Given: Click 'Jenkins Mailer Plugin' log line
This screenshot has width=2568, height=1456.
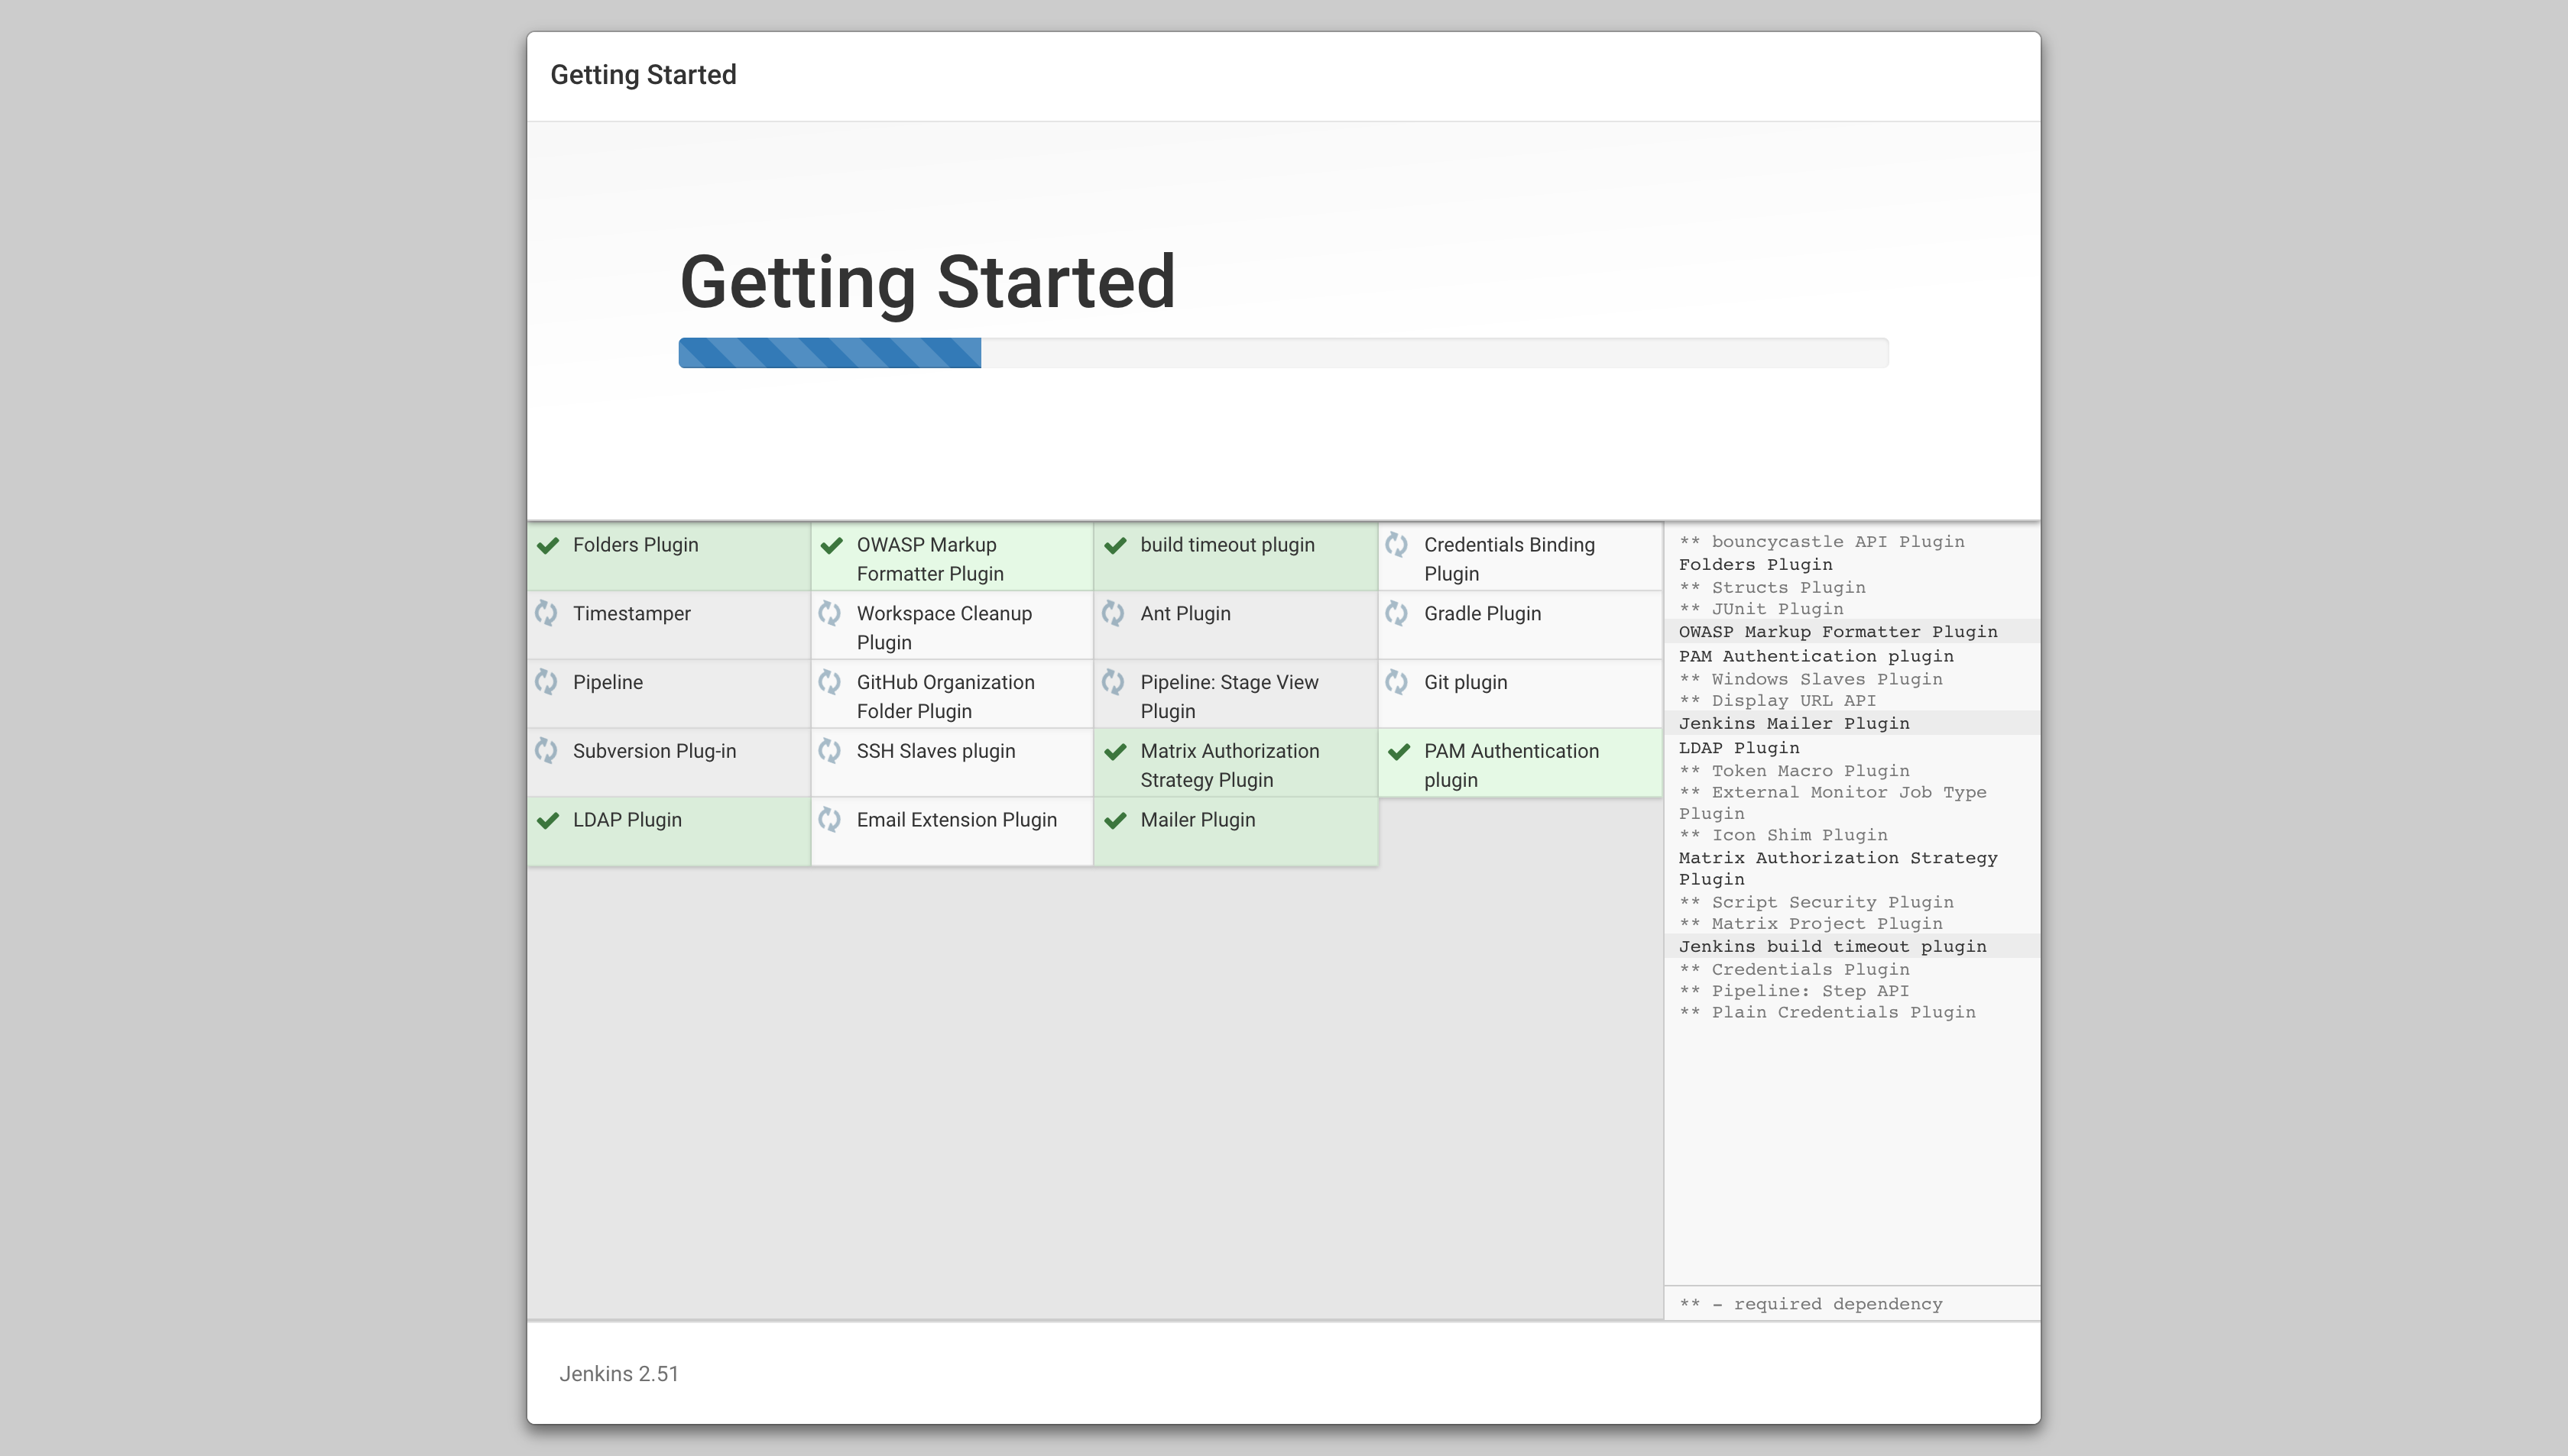Looking at the screenshot, I should [1794, 724].
